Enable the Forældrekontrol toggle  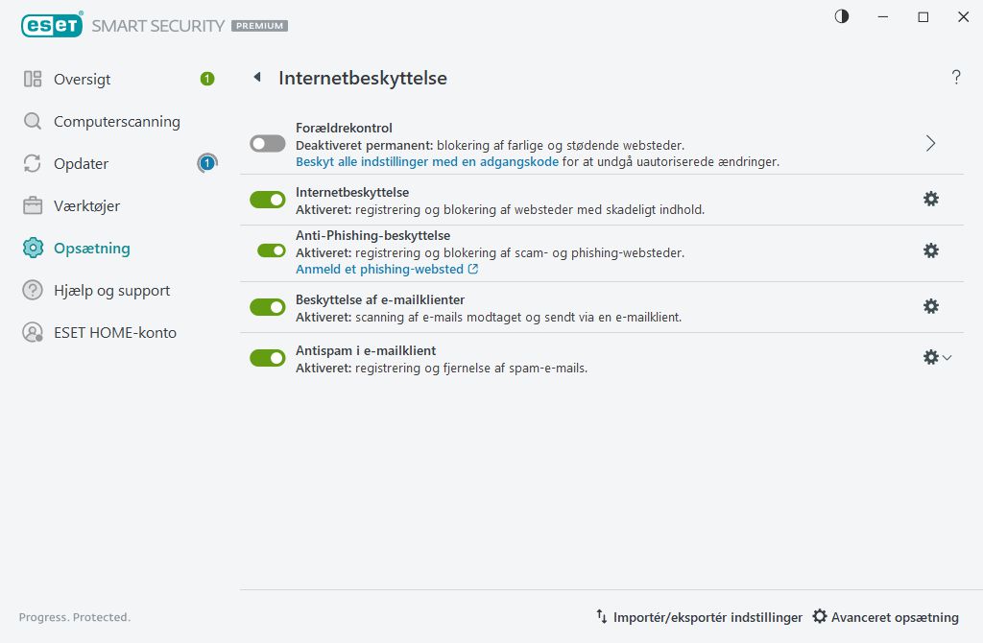[x=268, y=143]
